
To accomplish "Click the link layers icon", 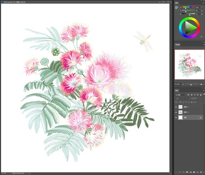I will pyautogui.click(x=180, y=172).
